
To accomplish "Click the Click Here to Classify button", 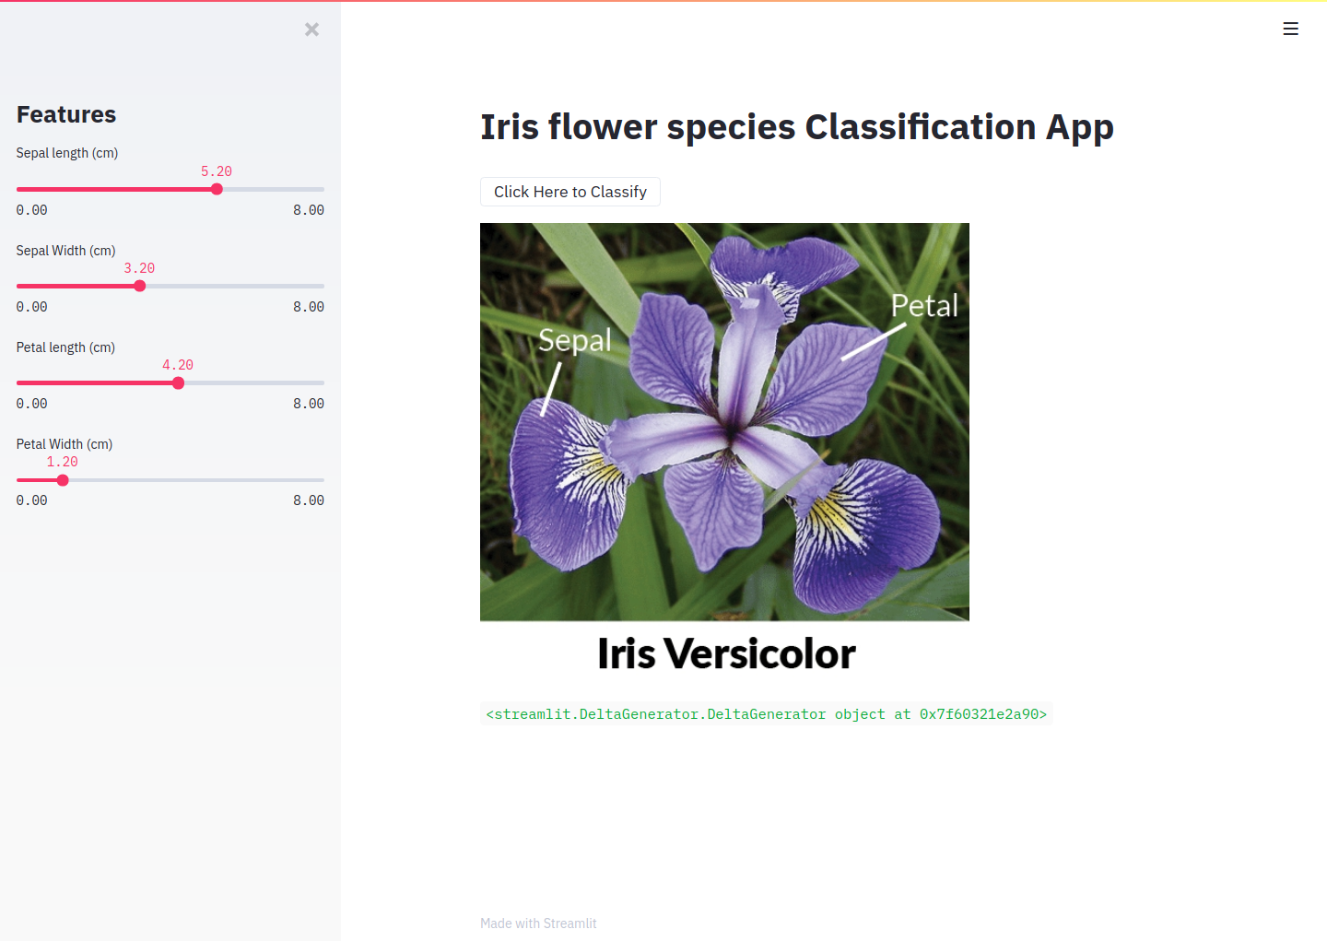I will (x=570, y=192).
